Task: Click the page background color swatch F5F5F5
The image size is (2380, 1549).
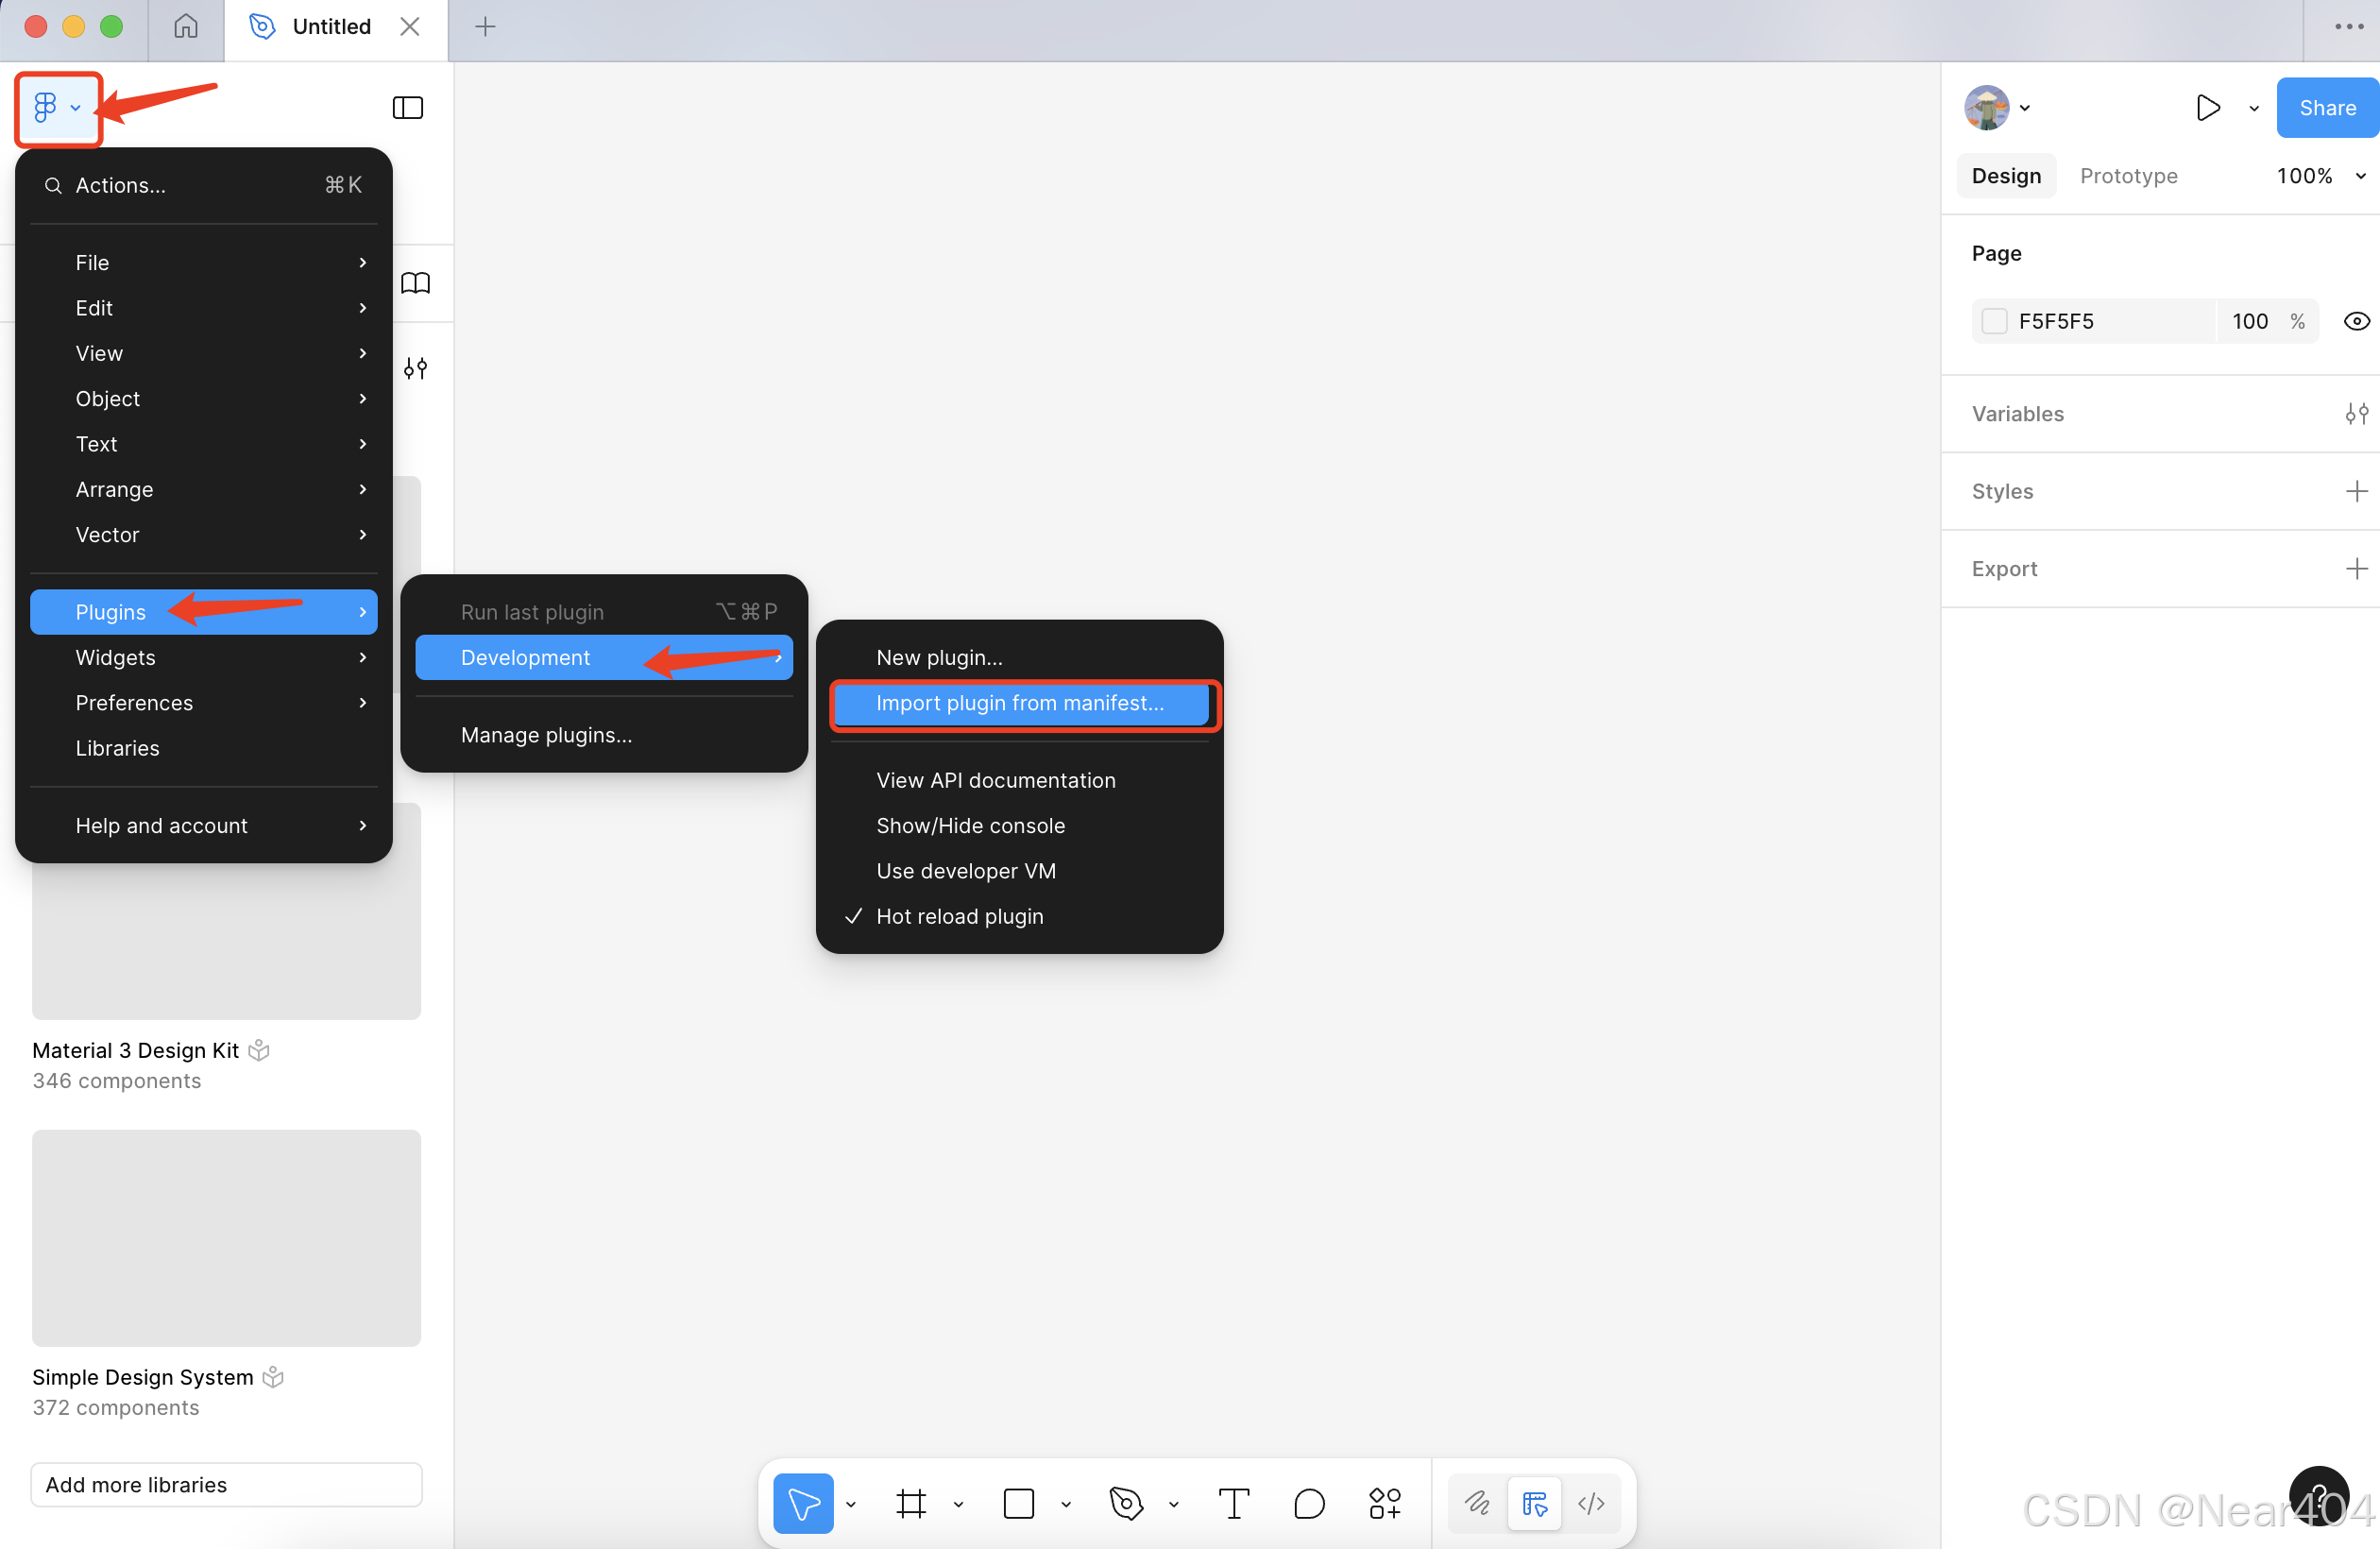Action: click(x=1995, y=321)
